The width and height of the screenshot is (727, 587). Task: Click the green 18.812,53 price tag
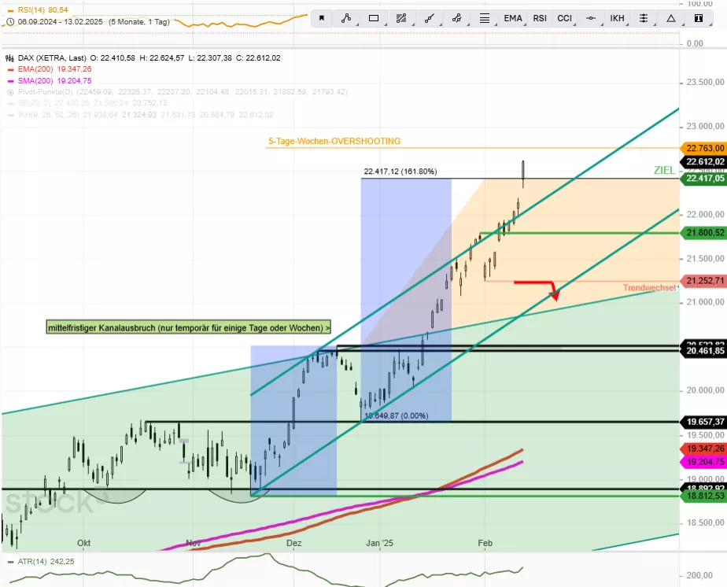pos(704,497)
